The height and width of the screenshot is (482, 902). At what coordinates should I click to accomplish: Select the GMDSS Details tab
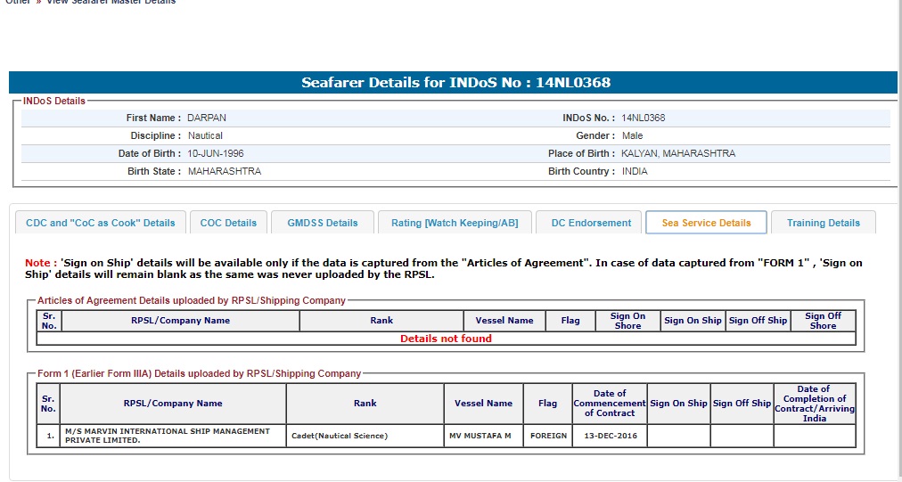[x=322, y=223]
